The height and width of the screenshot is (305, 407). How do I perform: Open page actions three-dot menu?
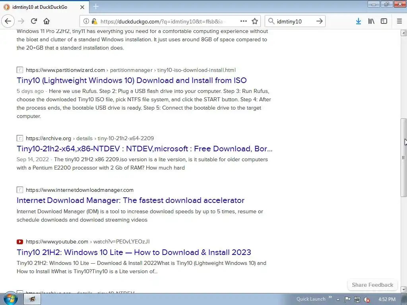tap(244, 21)
